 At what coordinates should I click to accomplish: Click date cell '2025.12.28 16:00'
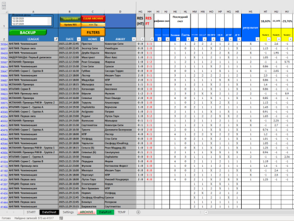[x=69, y=184]
